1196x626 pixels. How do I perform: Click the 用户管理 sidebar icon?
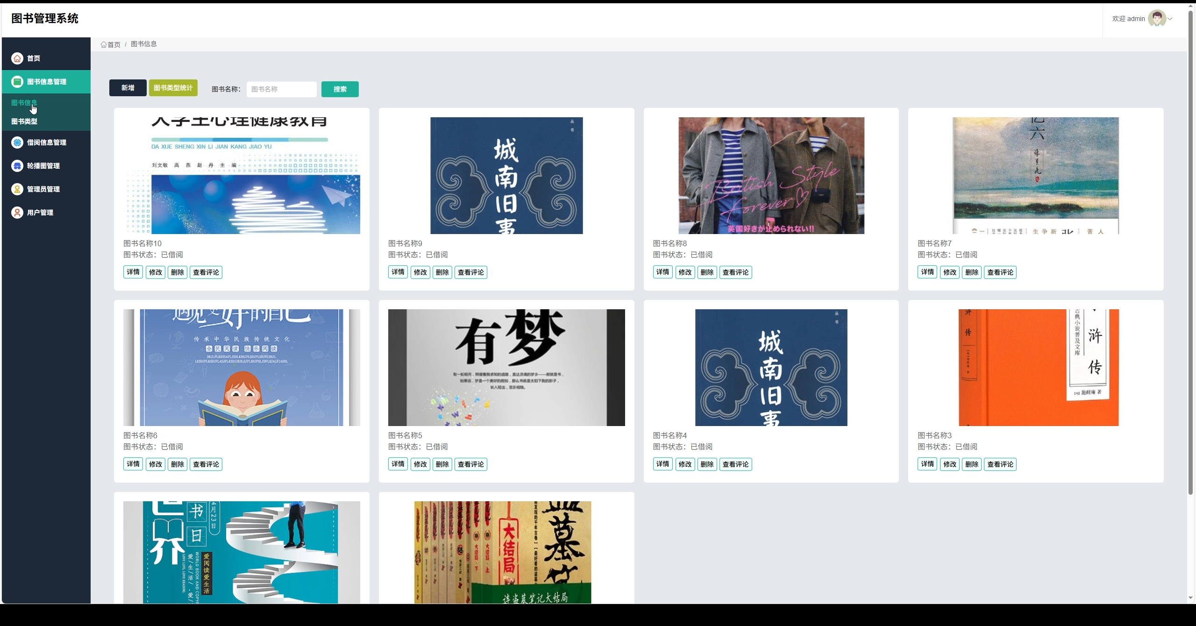pos(17,213)
